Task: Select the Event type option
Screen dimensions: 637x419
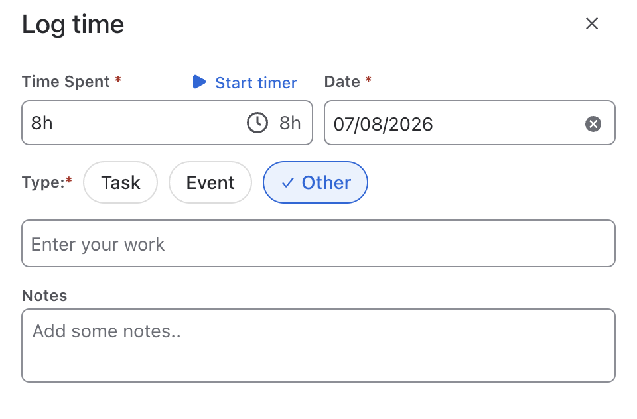Action: pyautogui.click(x=210, y=182)
